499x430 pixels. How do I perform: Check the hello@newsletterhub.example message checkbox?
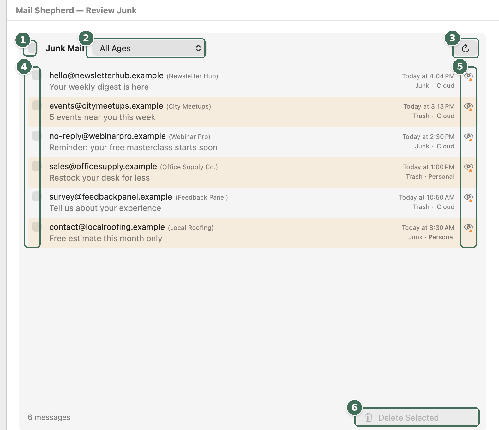(x=36, y=75)
